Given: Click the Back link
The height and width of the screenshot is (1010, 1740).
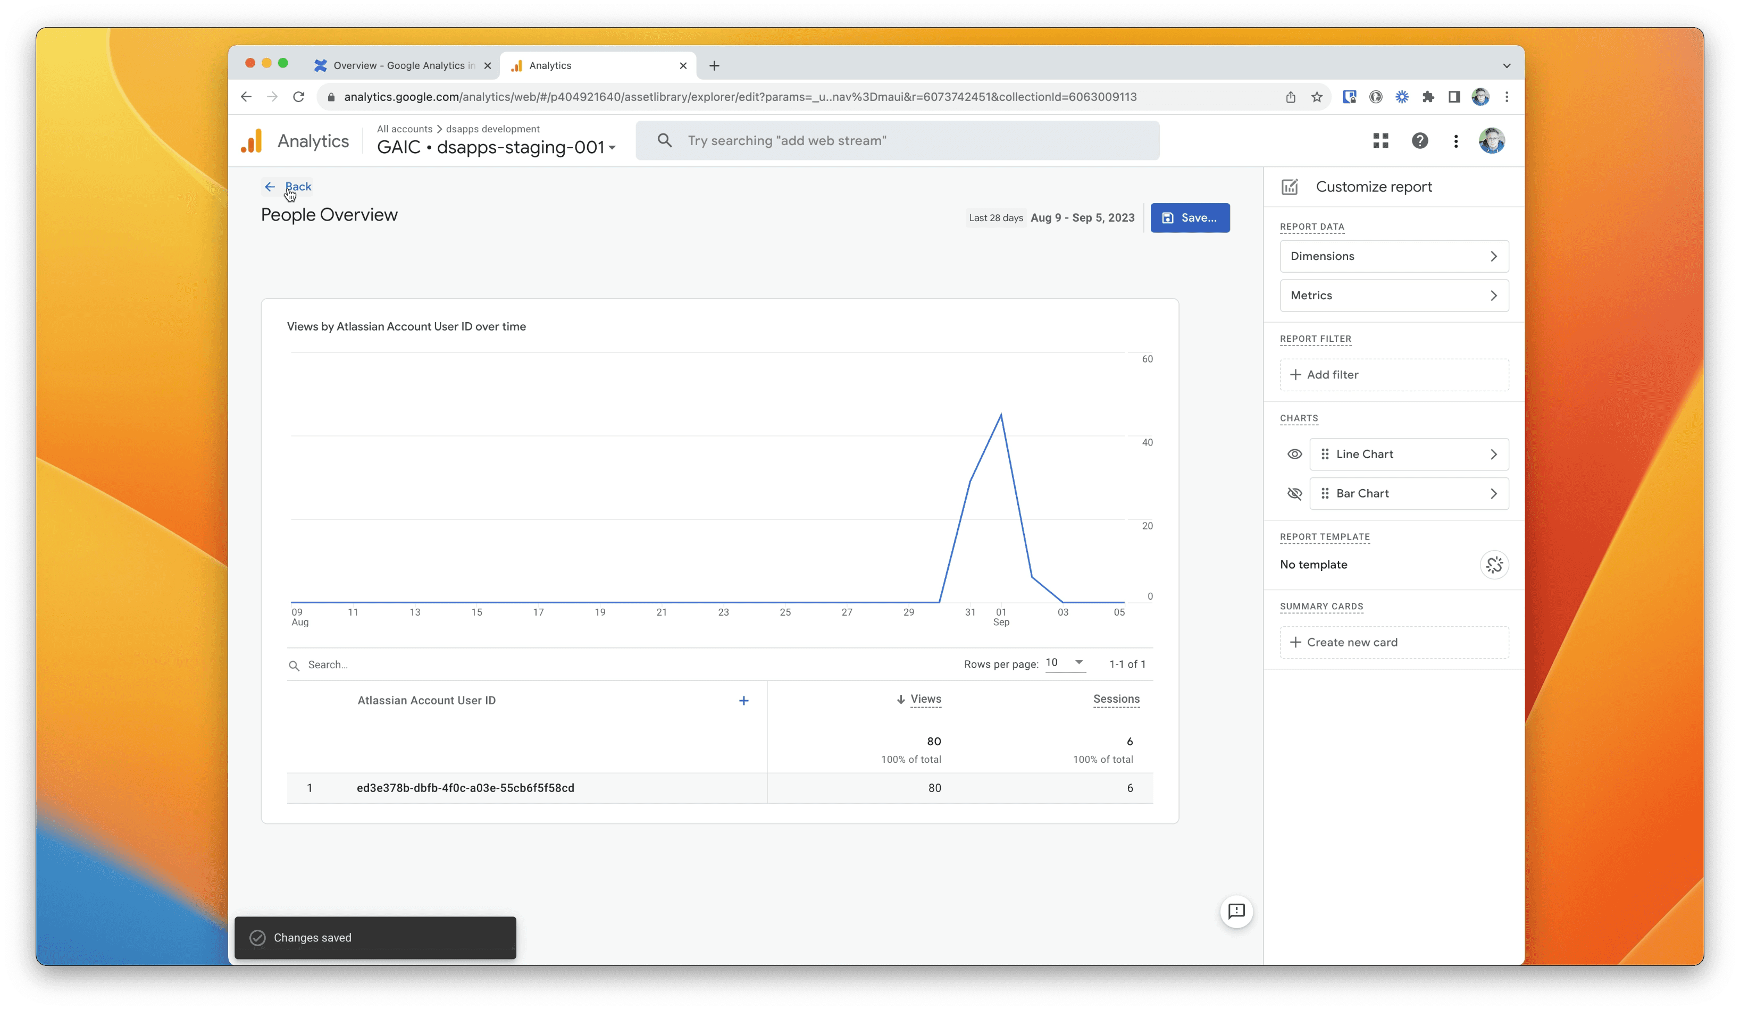Looking at the screenshot, I should point(288,187).
